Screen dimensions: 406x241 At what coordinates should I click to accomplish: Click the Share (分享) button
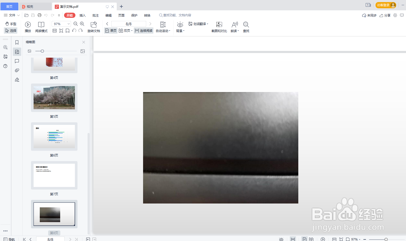pyautogui.click(x=385, y=15)
